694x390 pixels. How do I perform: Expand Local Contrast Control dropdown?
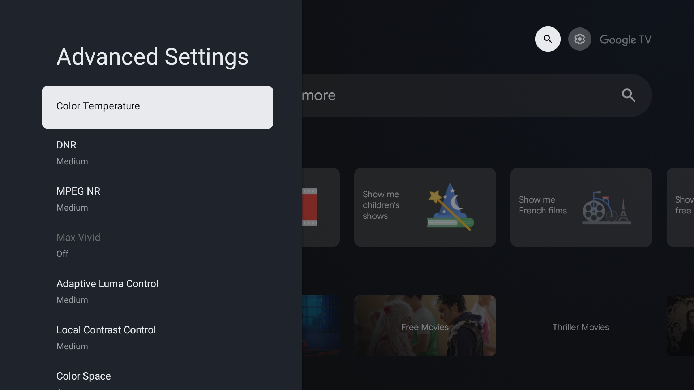pyautogui.click(x=106, y=330)
